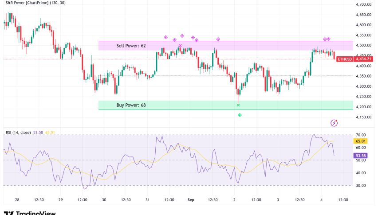Click the Buy Power: 68 label
The width and height of the screenshot is (378, 215).
click(x=131, y=105)
